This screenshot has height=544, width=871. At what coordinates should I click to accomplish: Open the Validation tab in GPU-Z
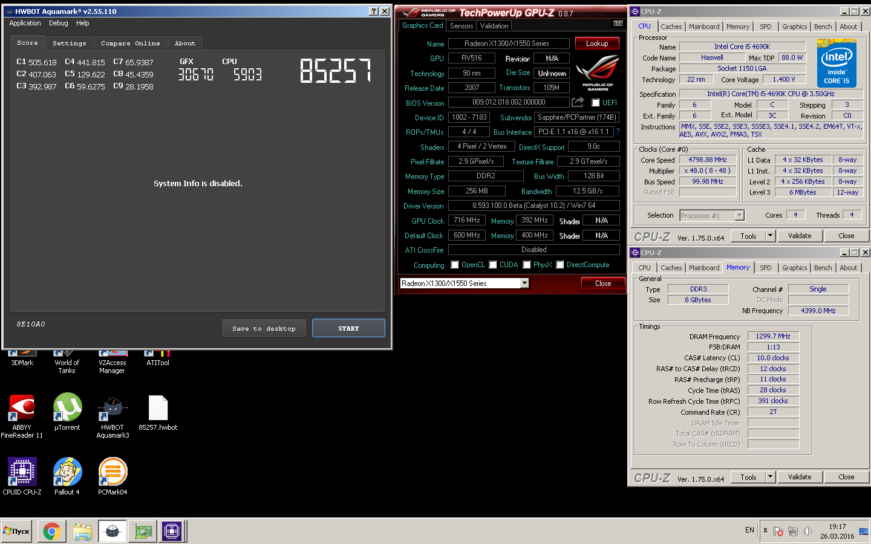point(494,25)
